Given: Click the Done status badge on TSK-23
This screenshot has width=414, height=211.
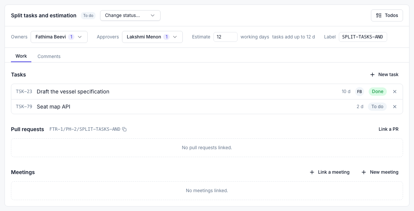Looking at the screenshot, I should point(378,92).
